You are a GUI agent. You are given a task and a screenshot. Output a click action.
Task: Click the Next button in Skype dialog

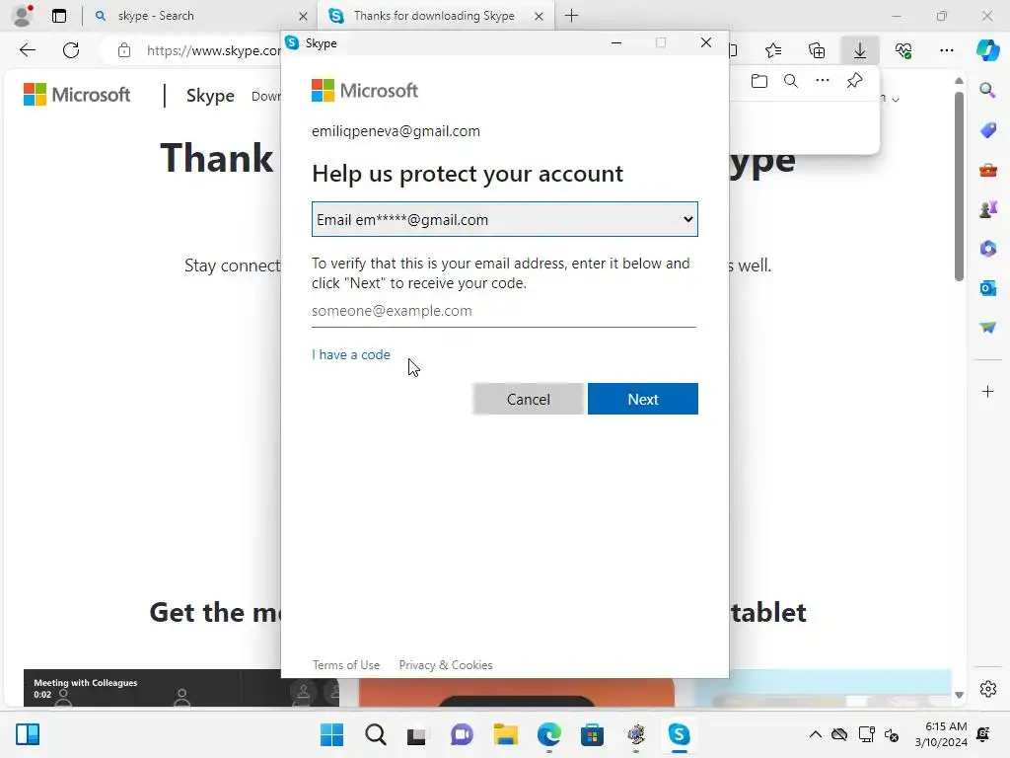(643, 399)
